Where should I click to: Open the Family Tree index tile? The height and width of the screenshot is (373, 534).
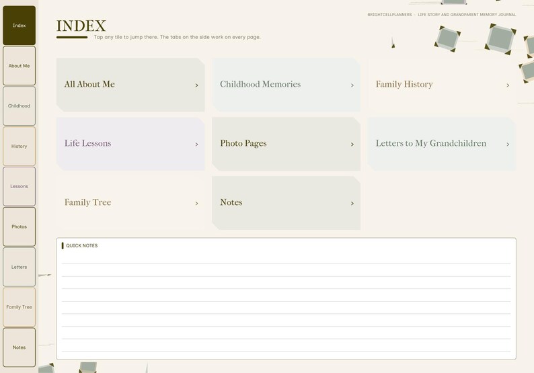tap(130, 203)
